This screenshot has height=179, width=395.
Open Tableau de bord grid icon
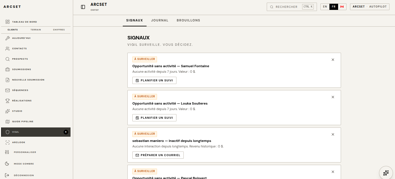8,22
